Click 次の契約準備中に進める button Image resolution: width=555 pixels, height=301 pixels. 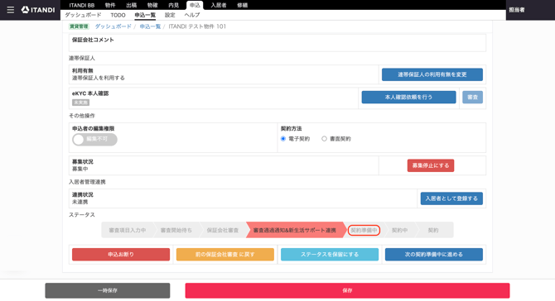tap(434, 255)
